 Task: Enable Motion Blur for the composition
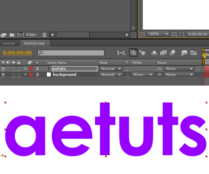[172, 53]
